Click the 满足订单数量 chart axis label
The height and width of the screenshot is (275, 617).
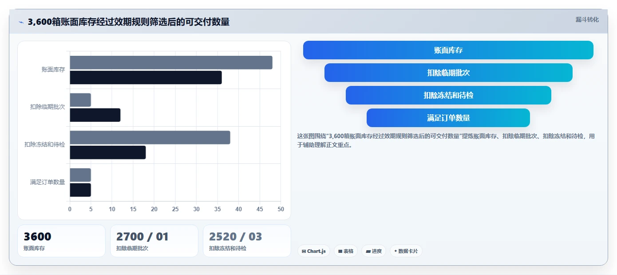click(47, 182)
